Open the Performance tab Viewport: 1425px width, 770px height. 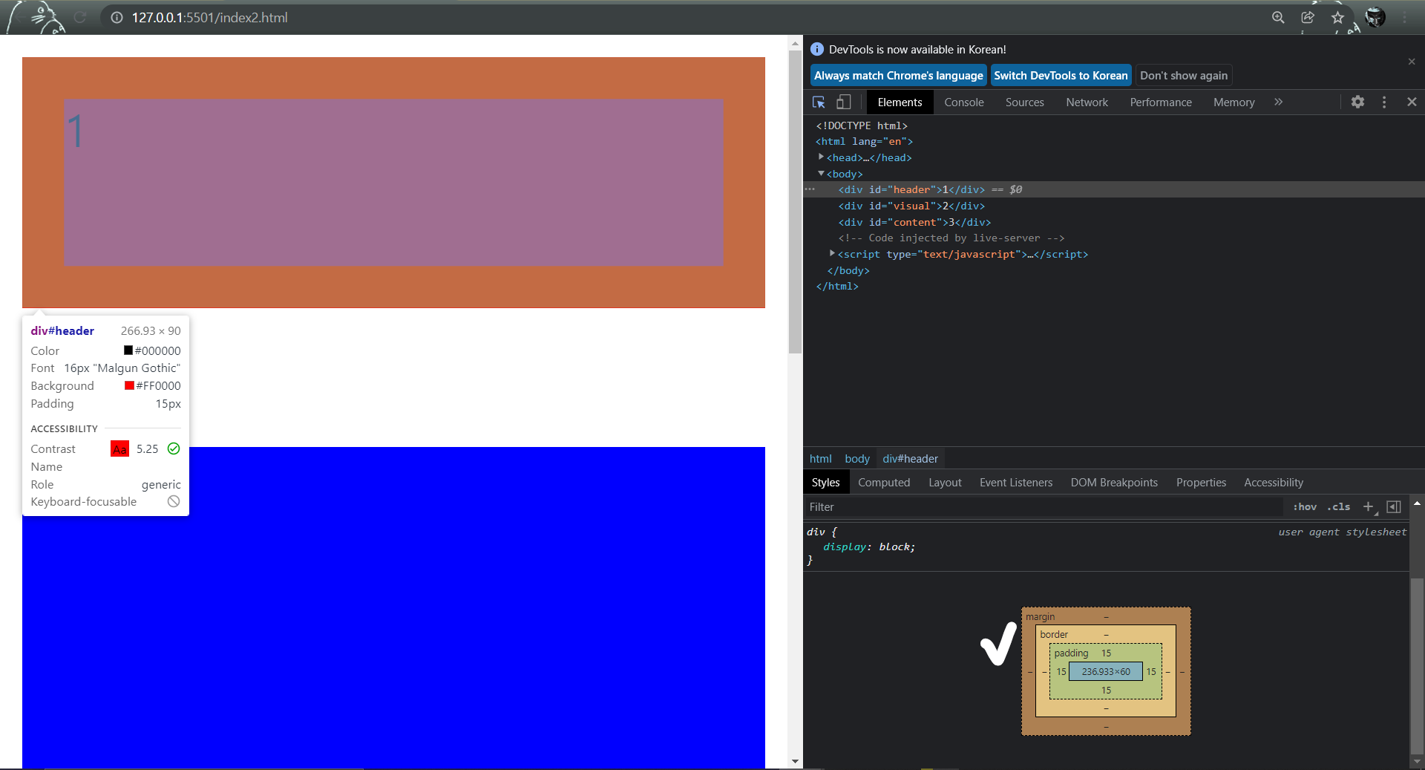[1161, 102]
